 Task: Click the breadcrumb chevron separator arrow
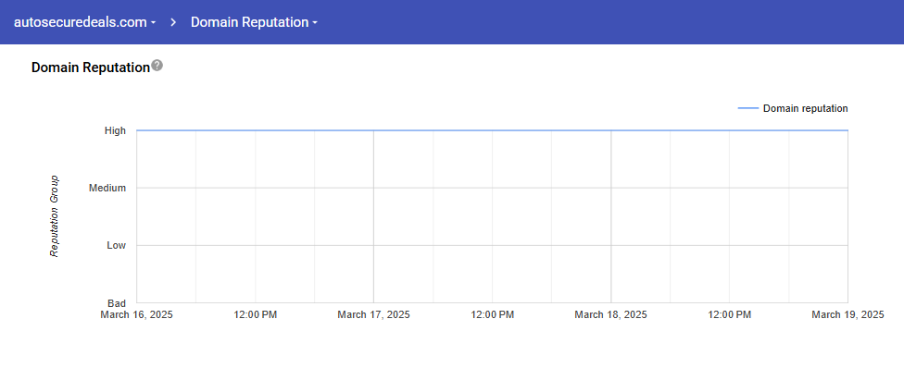click(173, 22)
